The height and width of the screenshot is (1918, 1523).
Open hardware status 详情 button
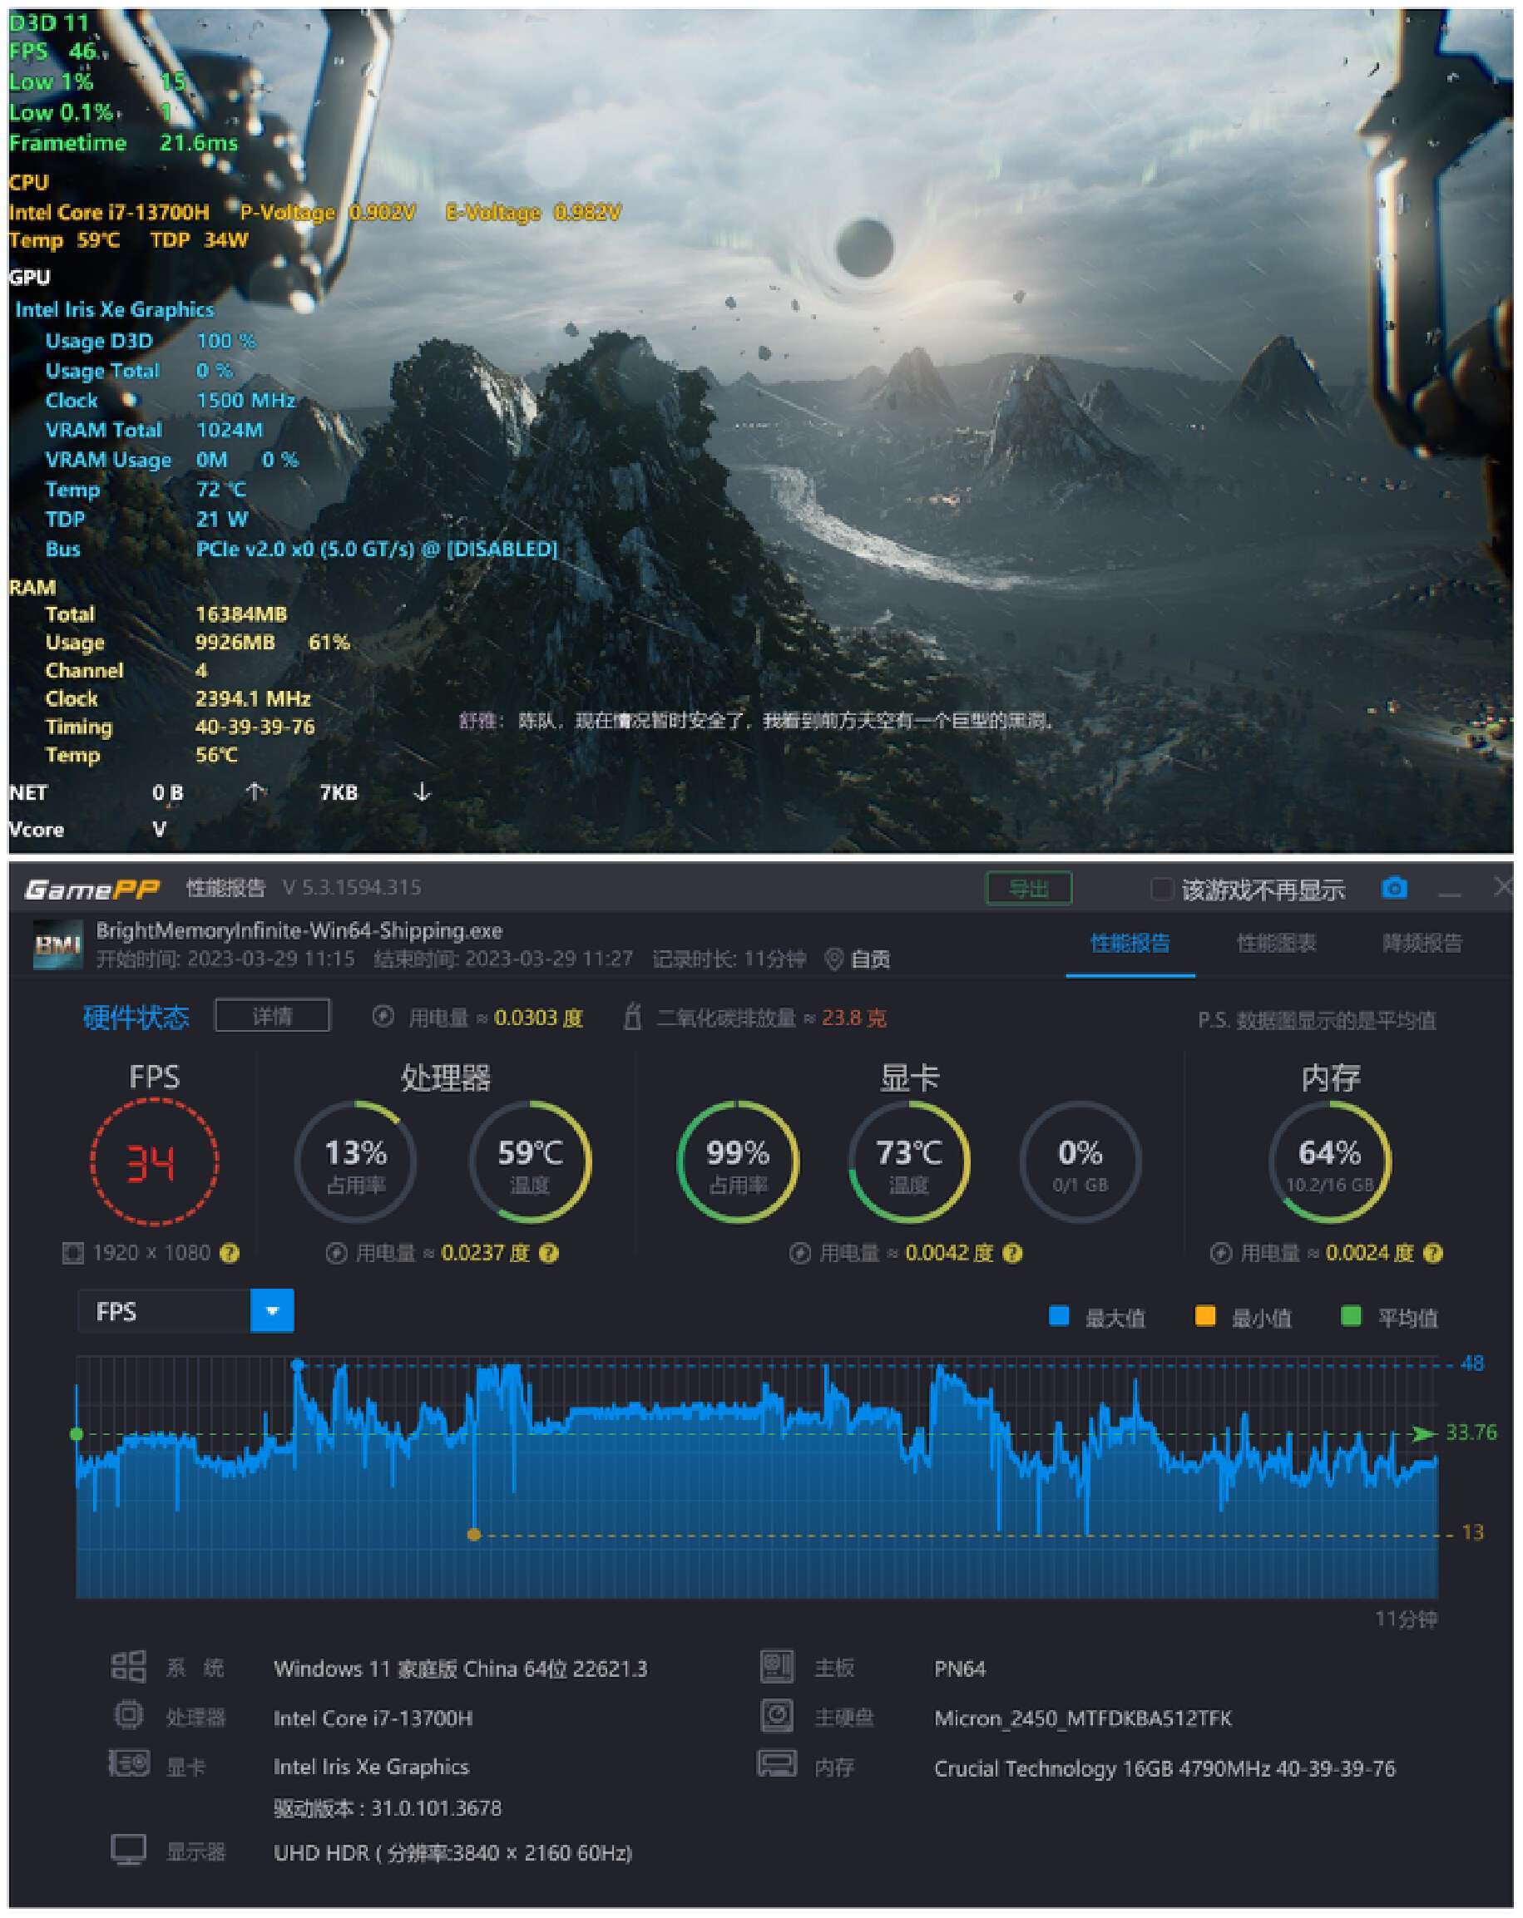click(x=272, y=1015)
